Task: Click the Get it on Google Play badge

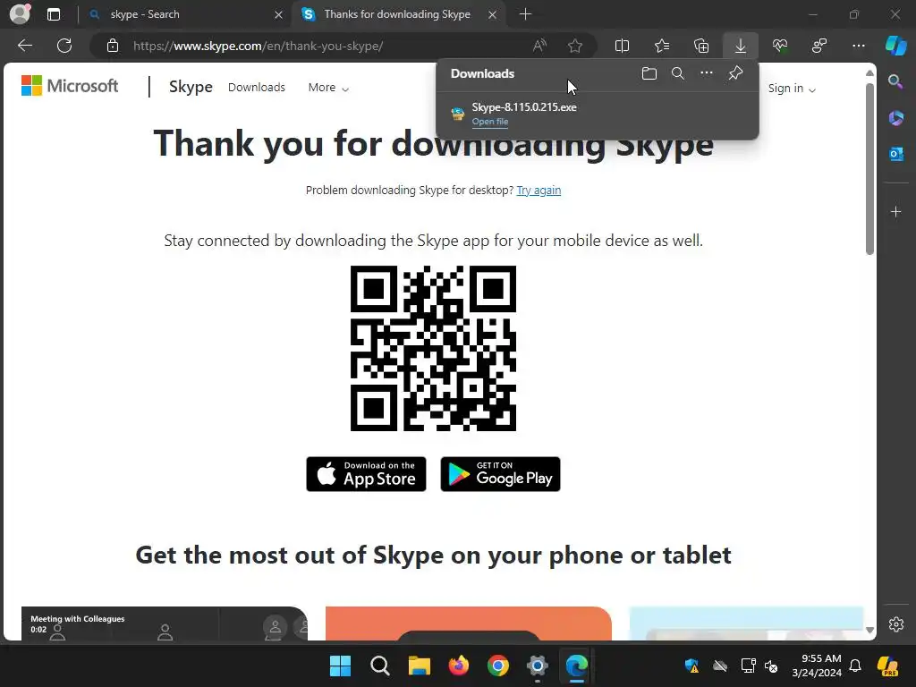Action: pos(500,474)
